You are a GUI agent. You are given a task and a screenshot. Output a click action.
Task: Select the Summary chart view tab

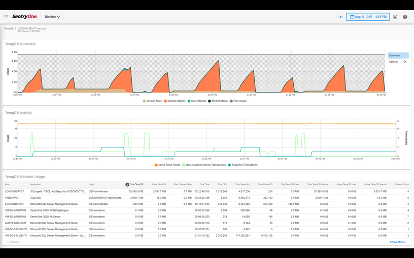pyautogui.click(x=398, y=55)
